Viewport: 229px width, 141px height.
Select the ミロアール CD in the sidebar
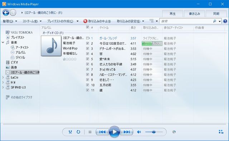[x=23, y=72]
